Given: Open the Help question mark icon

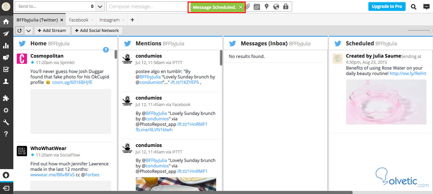Looking at the screenshot, I should 6,134.
